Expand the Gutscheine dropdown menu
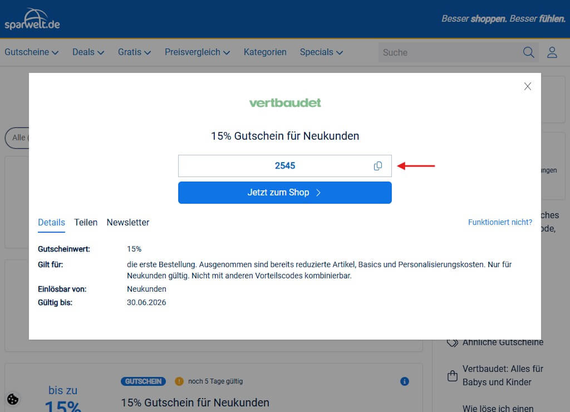Viewport: 570px width, 412px height. click(32, 52)
